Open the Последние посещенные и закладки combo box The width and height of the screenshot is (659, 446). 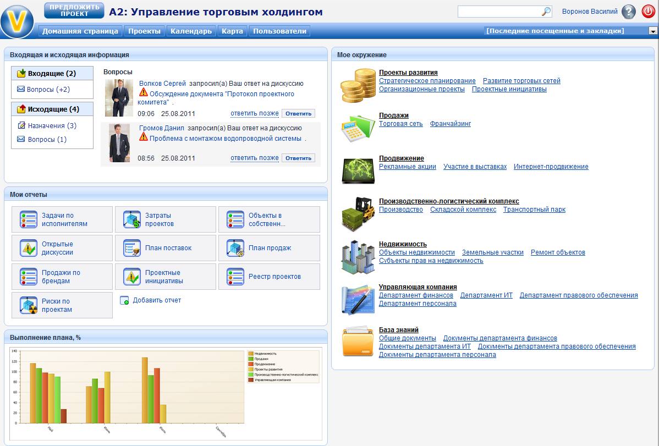pos(571,31)
